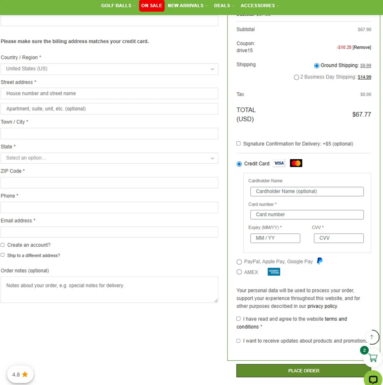Expand the New Arrivals menu
The image size is (383, 385).
(x=188, y=6)
